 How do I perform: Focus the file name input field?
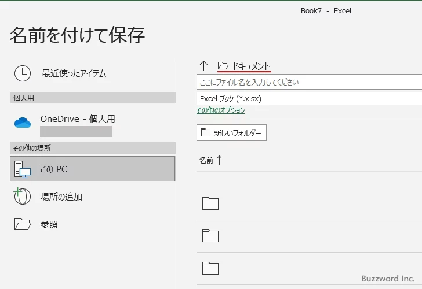tap(309, 82)
